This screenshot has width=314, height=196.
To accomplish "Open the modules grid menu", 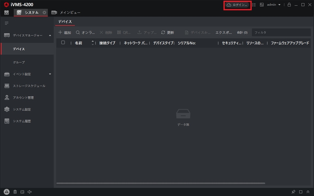I will pyautogui.click(x=6, y=12).
